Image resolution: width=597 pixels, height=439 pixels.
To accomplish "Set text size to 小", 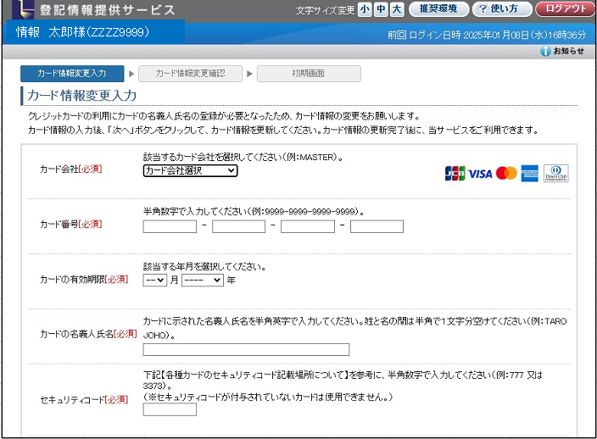I will coord(365,9).
